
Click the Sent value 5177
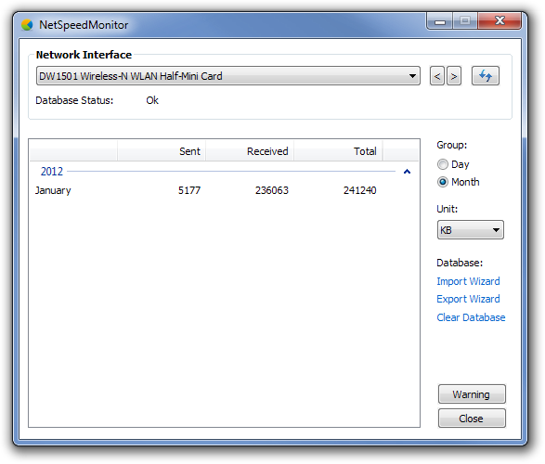tap(189, 190)
